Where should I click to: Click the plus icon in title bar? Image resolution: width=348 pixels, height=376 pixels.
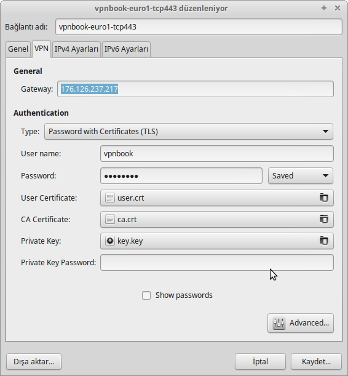tap(324, 8)
